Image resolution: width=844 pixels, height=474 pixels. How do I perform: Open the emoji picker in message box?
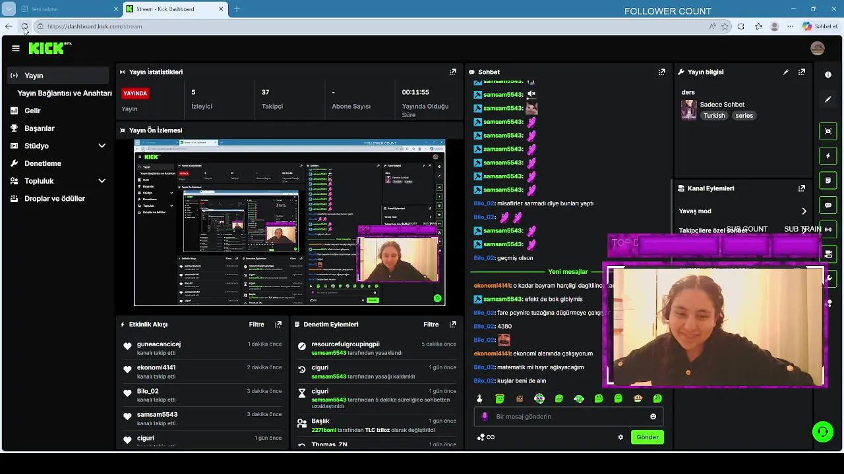653,417
